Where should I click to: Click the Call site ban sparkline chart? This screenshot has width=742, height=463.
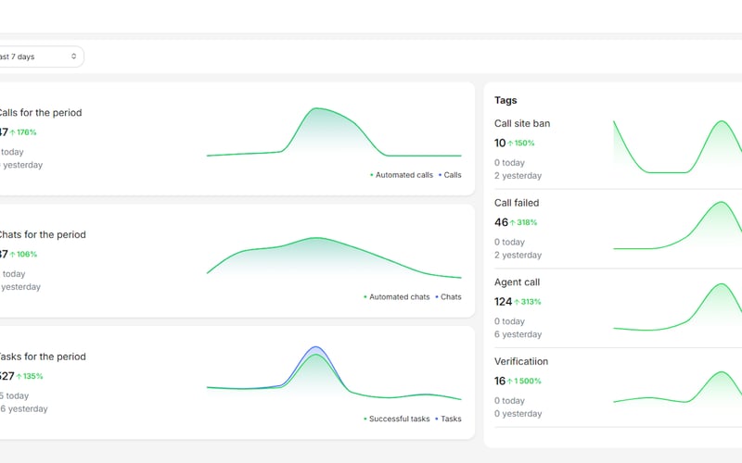(678, 146)
